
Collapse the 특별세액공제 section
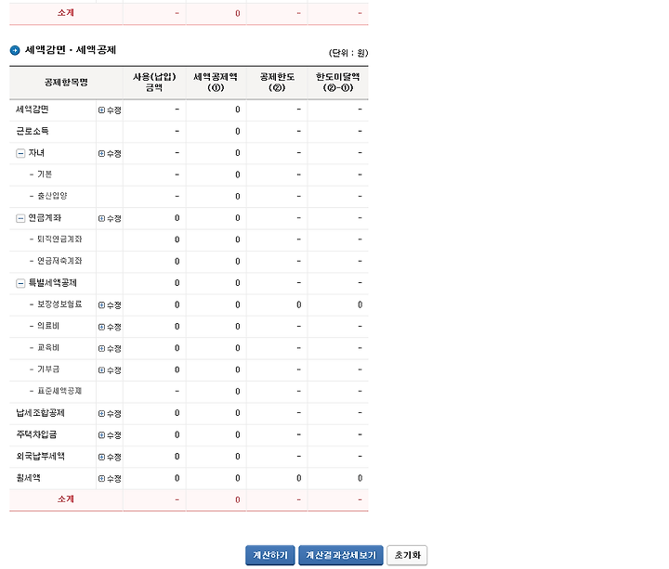point(20,283)
